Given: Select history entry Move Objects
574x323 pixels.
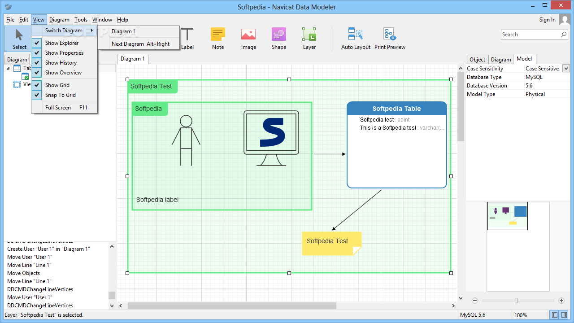Looking at the screenshot, I should (24, 273).
